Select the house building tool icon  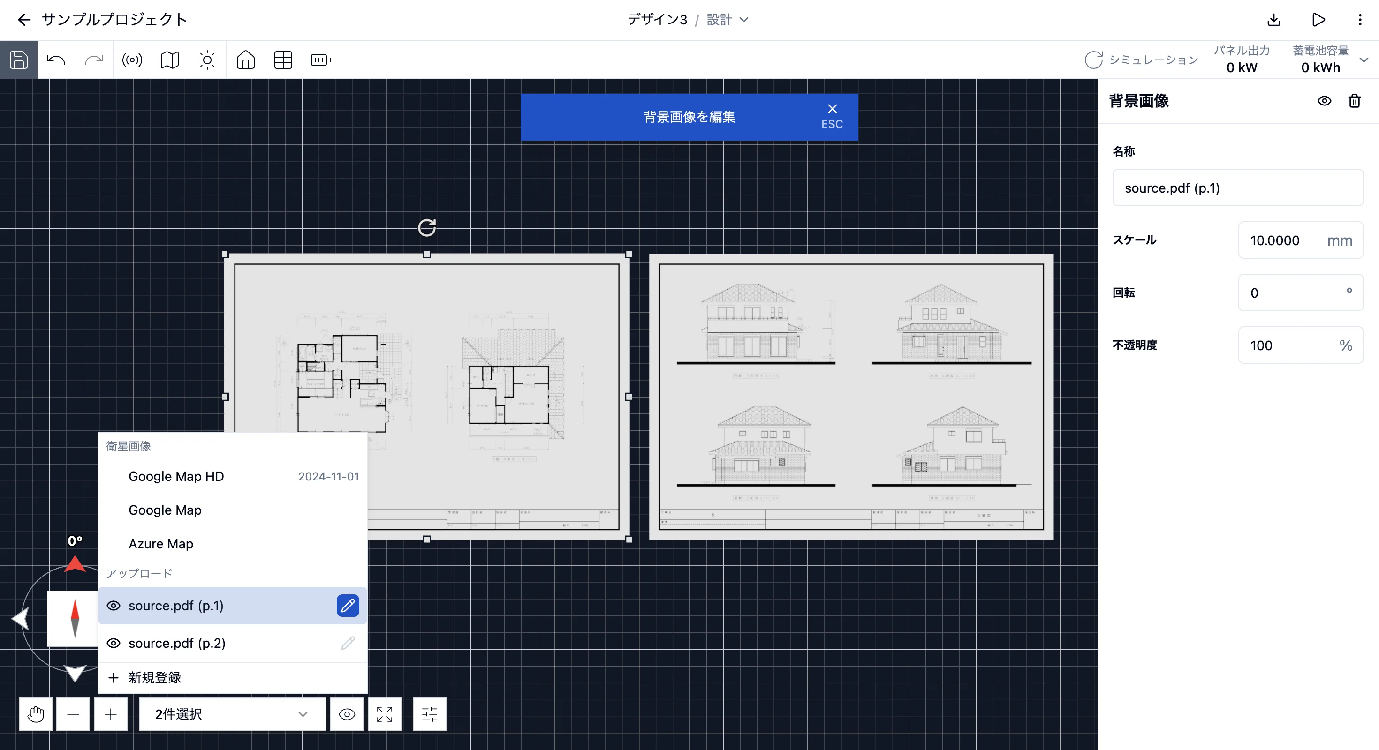[246, 60]
